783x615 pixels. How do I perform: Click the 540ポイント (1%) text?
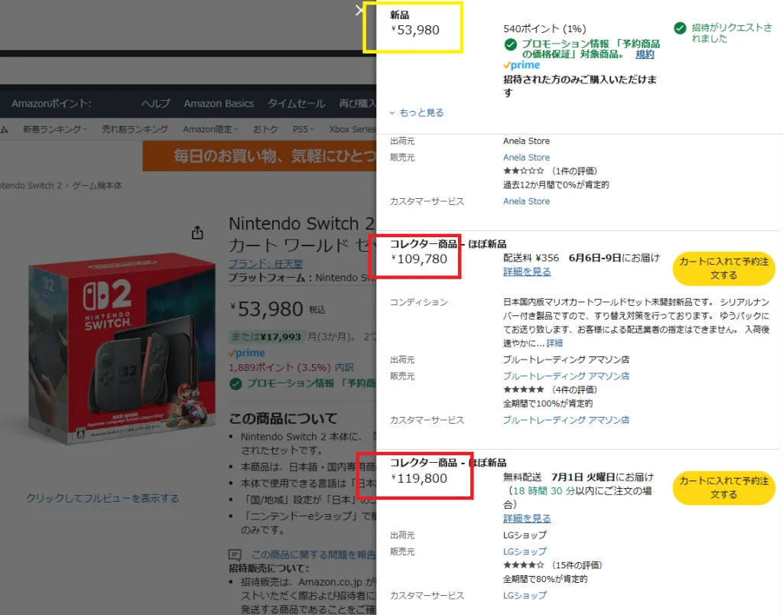(544, 28)
